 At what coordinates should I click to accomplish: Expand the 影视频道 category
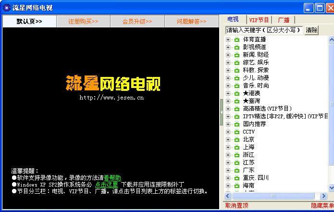228,47
